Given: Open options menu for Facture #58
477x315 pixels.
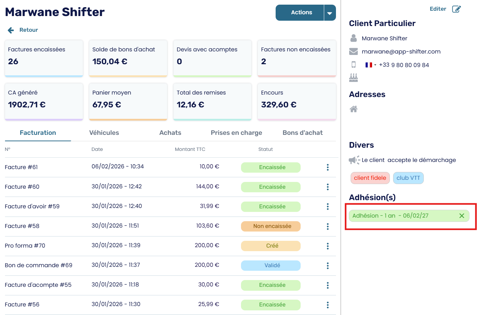Looking at the screenshot, I should [328, 226].
